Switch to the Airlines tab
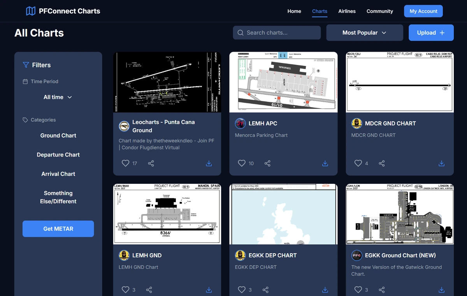Image resolution: width=467 pixels, height=296 pixels. point(347,11)
